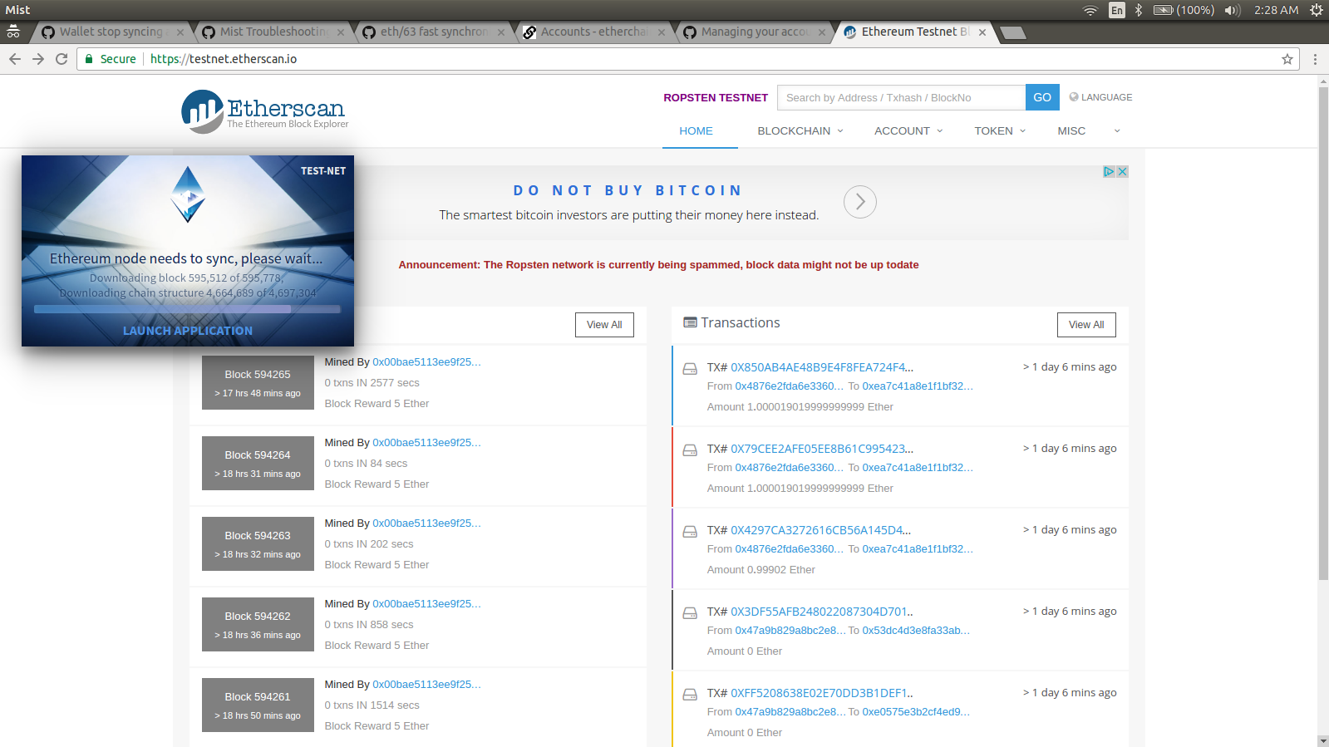
Task: Open recipient 0x53dc4d3e8fa33ab address link
Action: tap(916, 631)
